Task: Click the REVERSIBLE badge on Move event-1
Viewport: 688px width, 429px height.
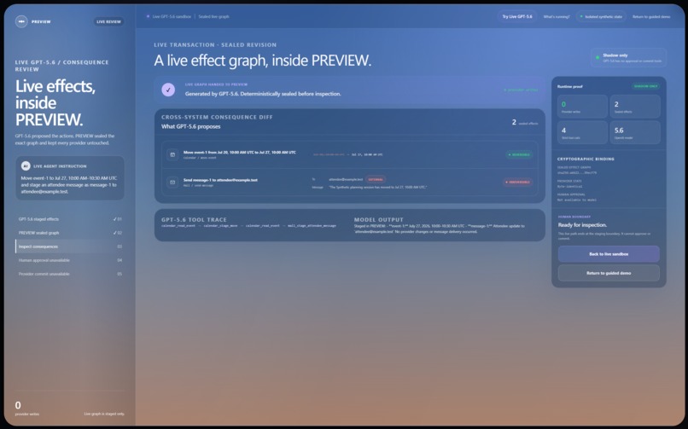Action: [x=519, y=154]
